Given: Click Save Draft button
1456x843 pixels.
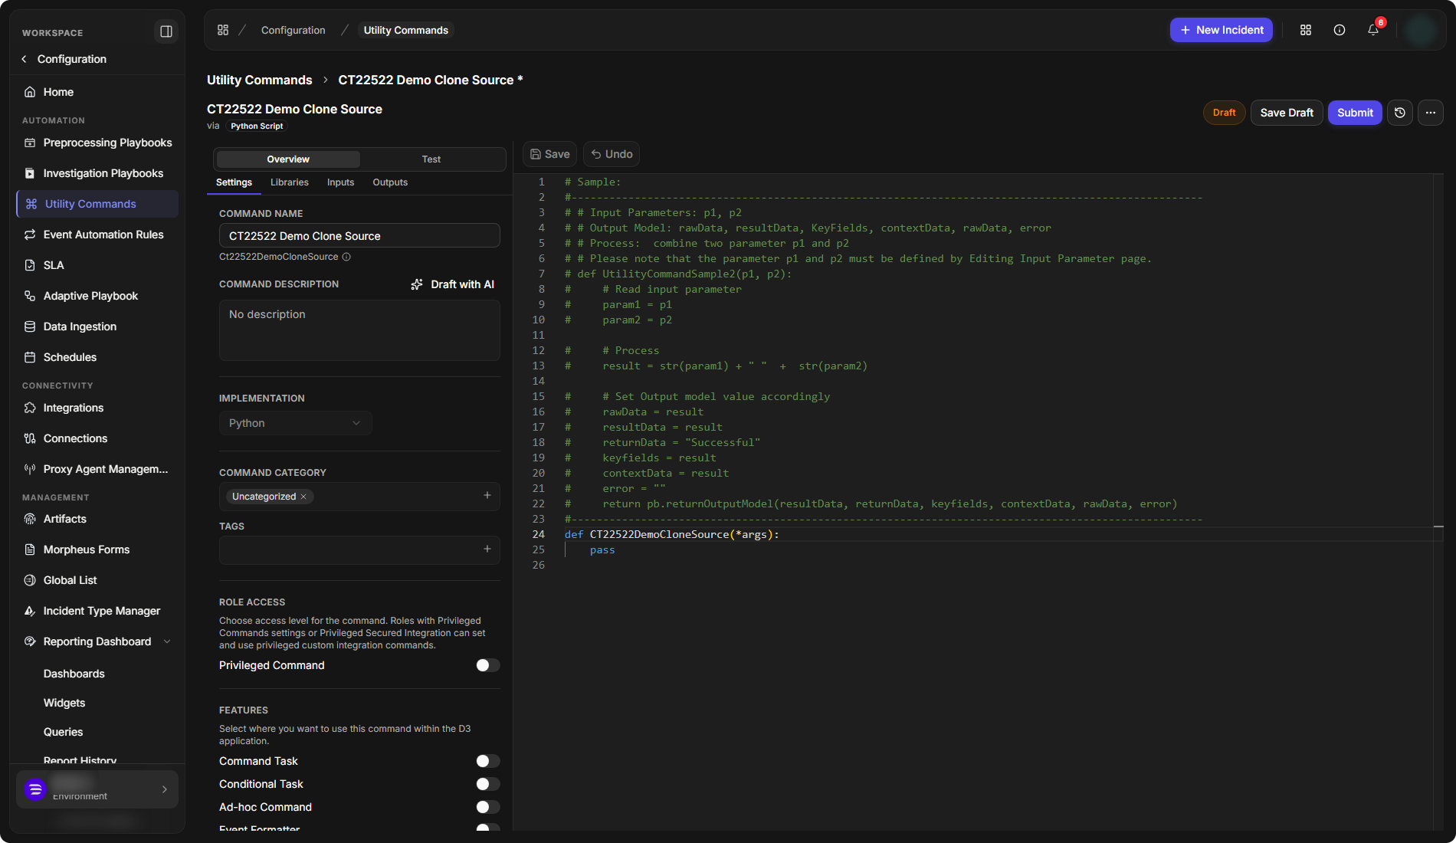Looking at the screenshot, I should (1287, 113).
